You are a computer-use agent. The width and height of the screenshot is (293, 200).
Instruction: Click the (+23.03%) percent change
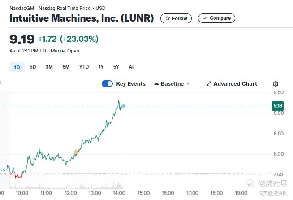click(79, 39)
